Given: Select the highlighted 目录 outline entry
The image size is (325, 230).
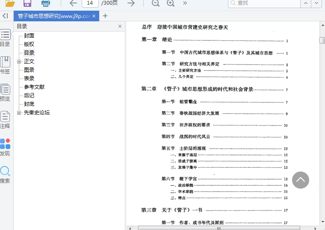Looking at the screenshot, I should [29, 53].
